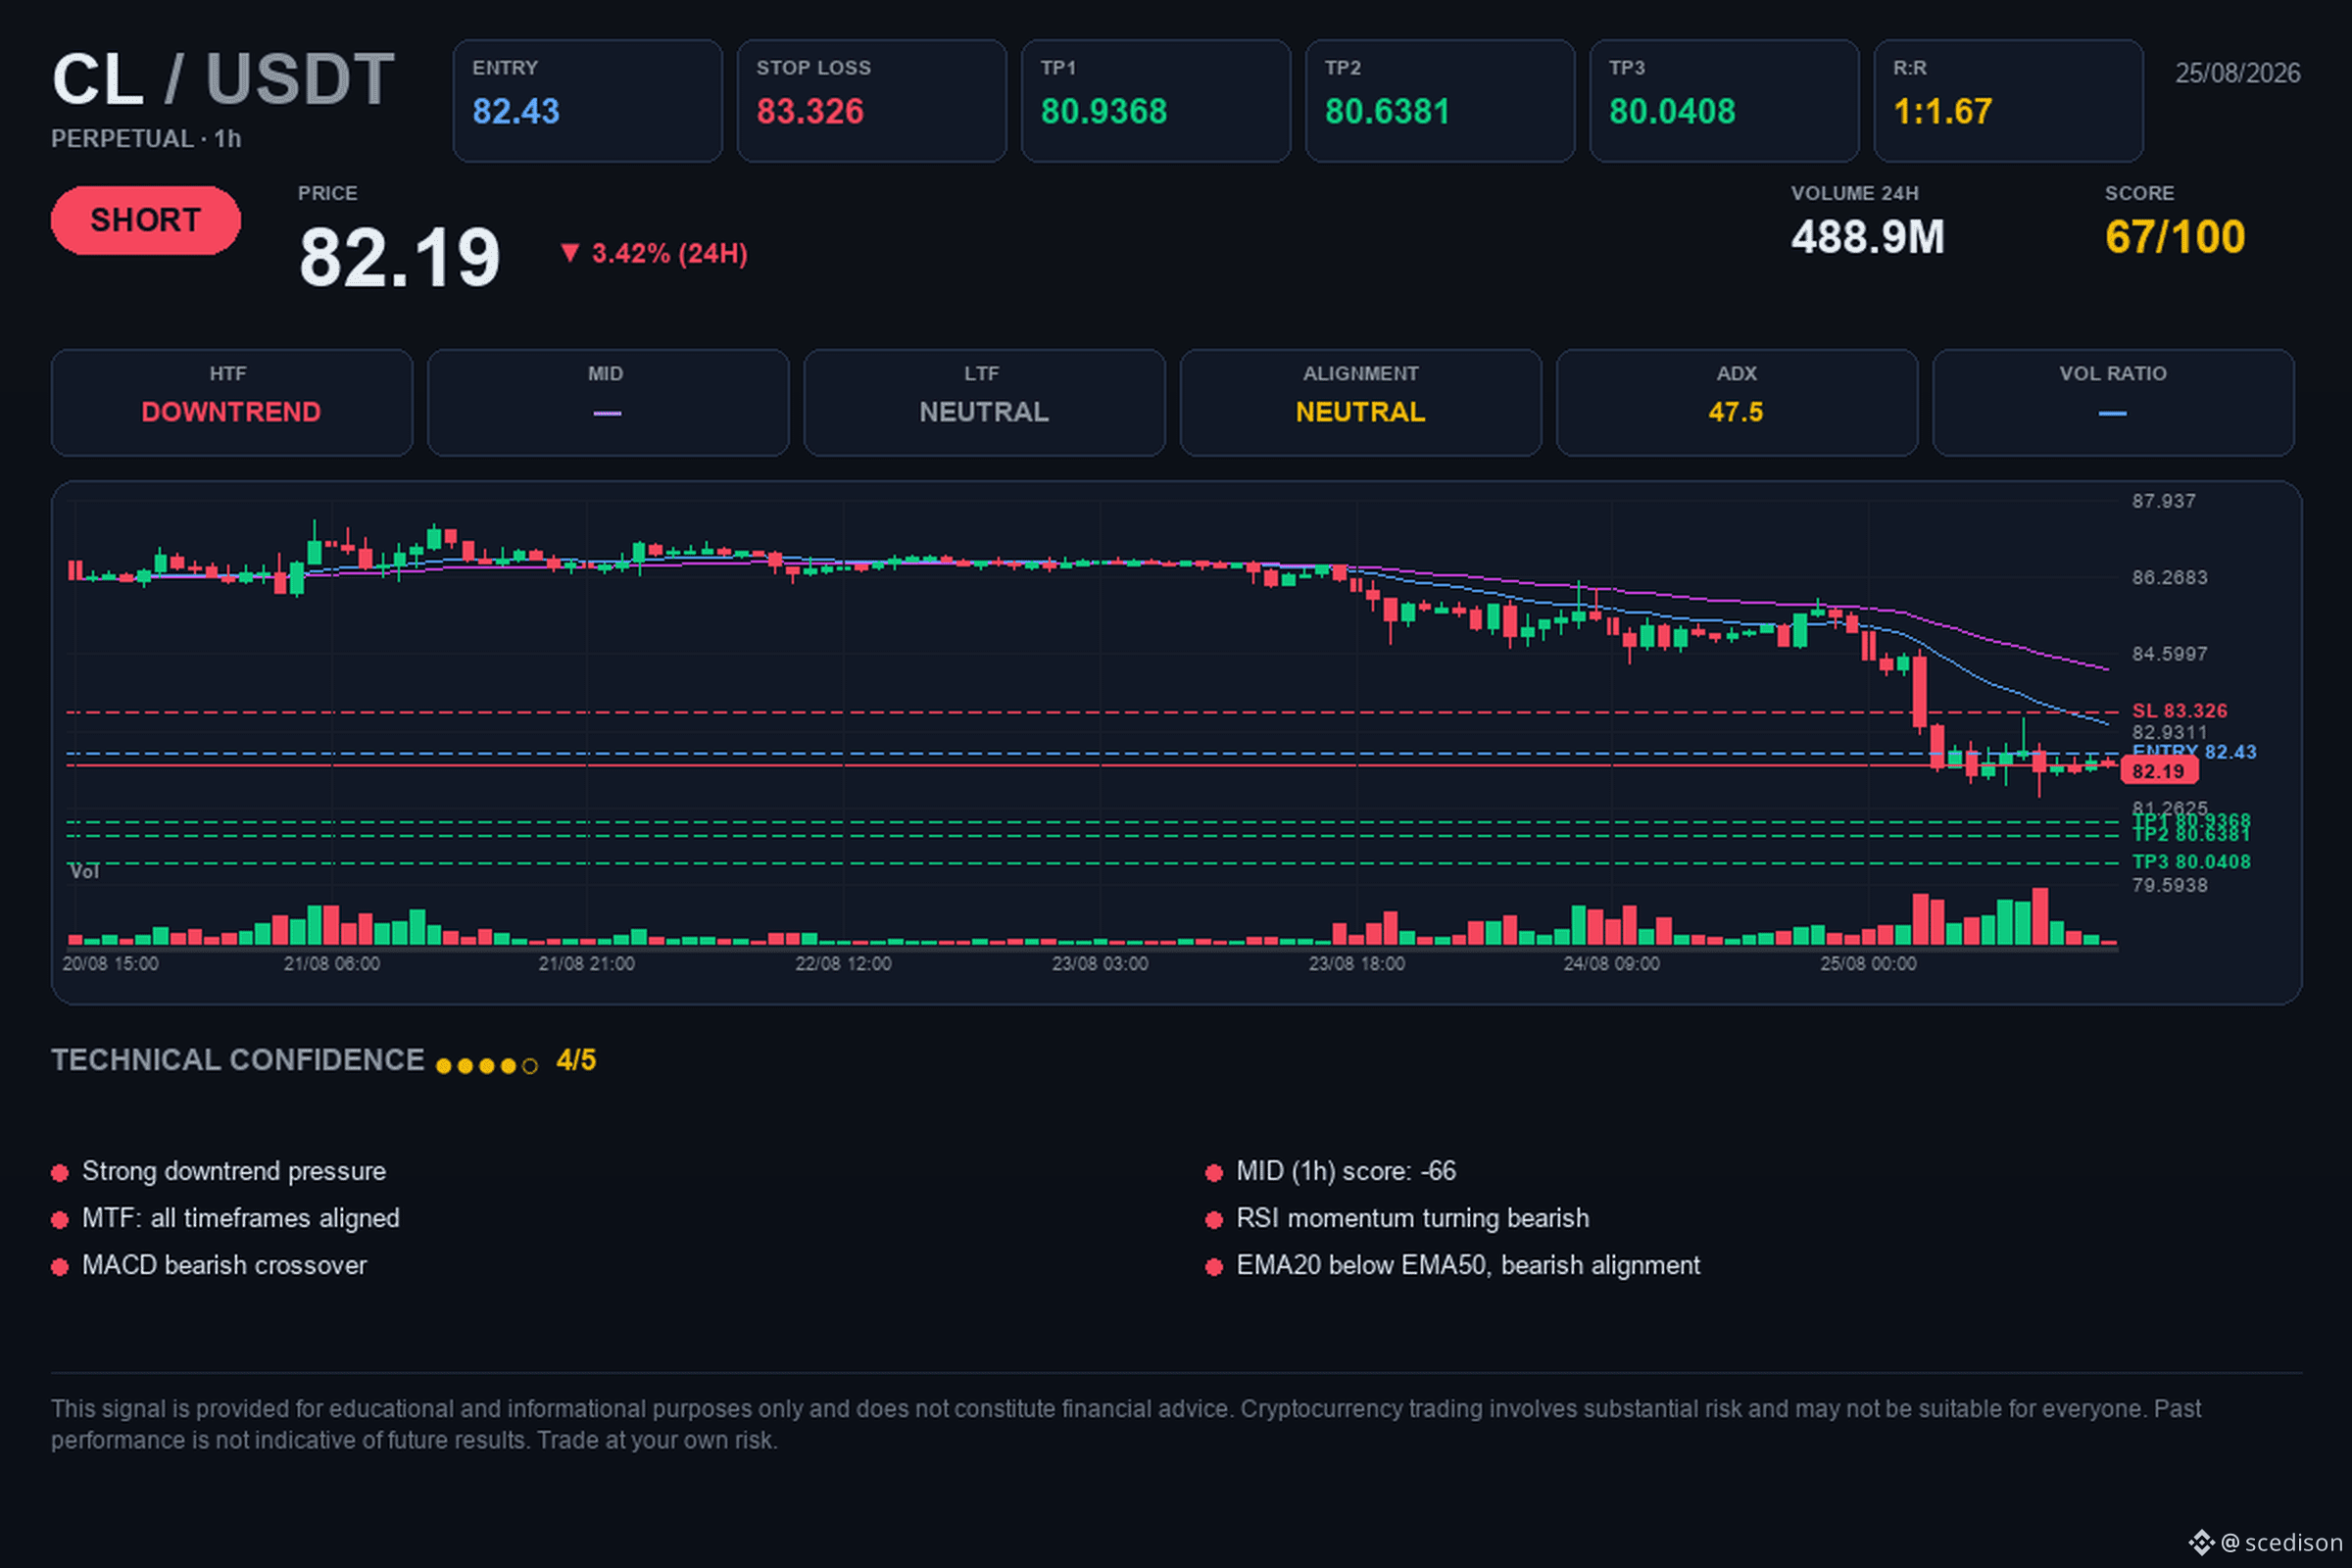The width and height of the screenshot is (2352, 1568).
Task: Click the MID indicator card
Action: (608, 402)
